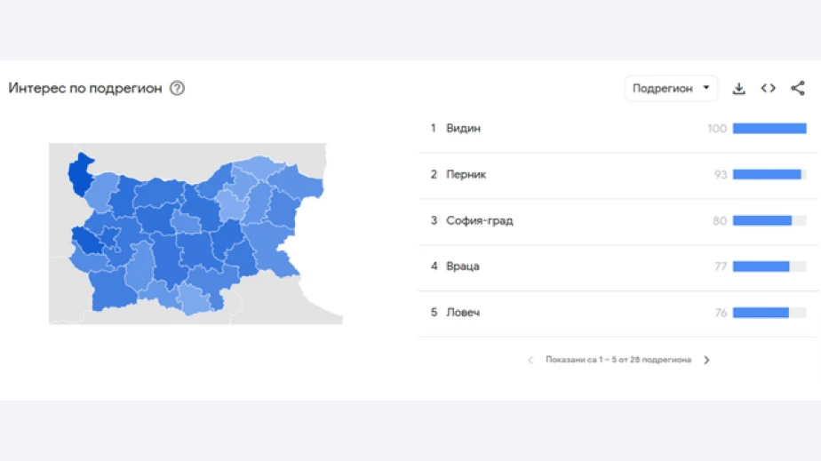Open the Подрегион dropdown

[671, 88]
